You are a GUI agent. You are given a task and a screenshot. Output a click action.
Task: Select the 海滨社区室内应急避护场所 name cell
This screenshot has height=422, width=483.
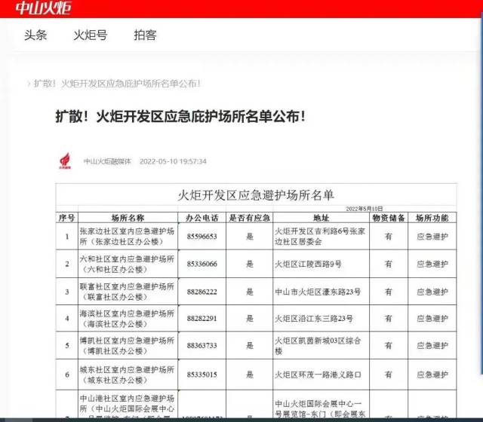tap(128, 318)
